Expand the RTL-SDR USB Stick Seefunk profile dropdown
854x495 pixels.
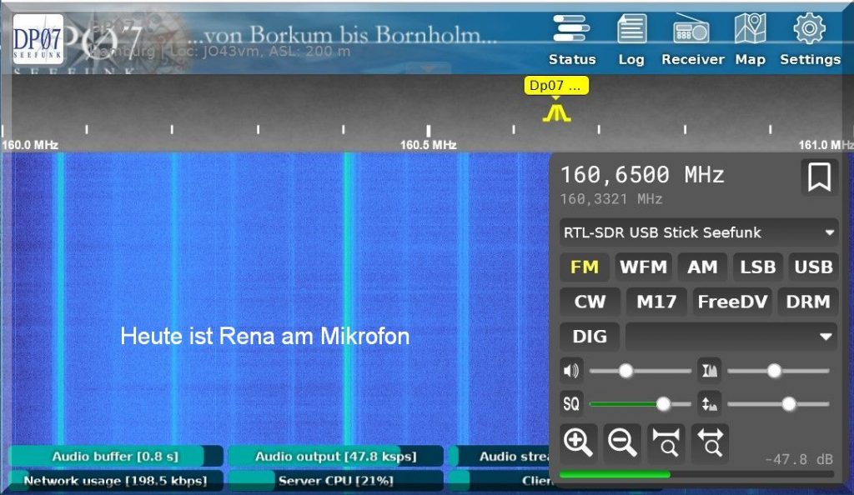click(699, 232)
